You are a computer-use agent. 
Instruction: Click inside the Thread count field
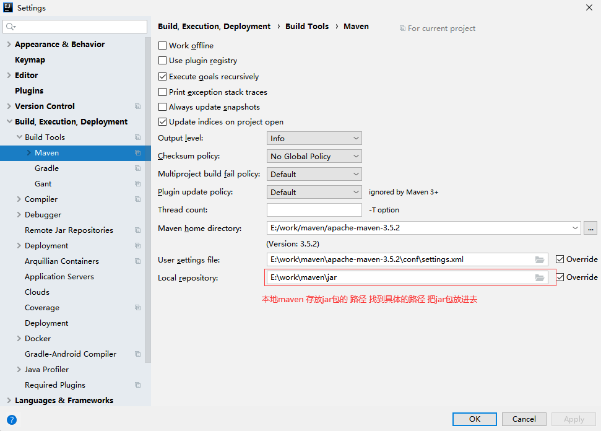pyautogui.click(x=314, y=210)
